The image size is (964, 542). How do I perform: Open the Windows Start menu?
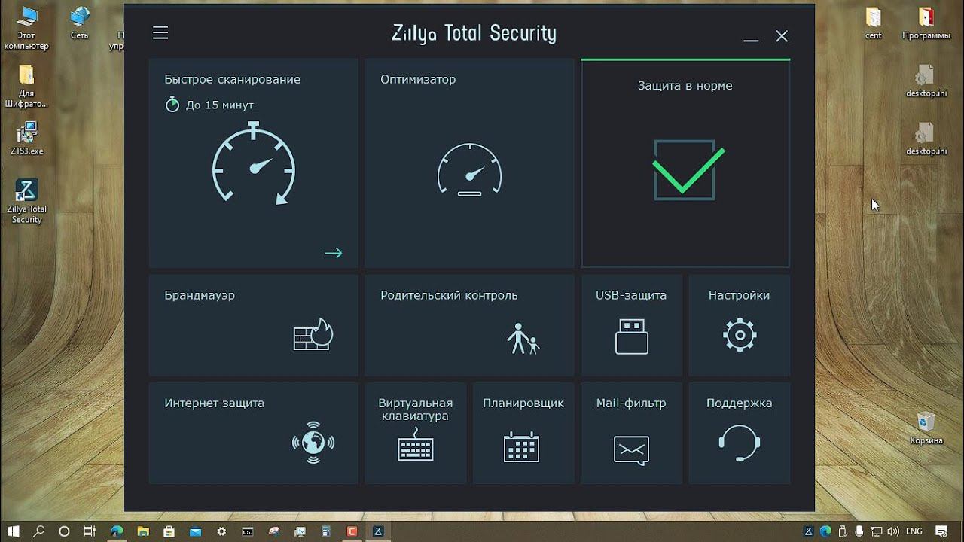tap(14, 531)
